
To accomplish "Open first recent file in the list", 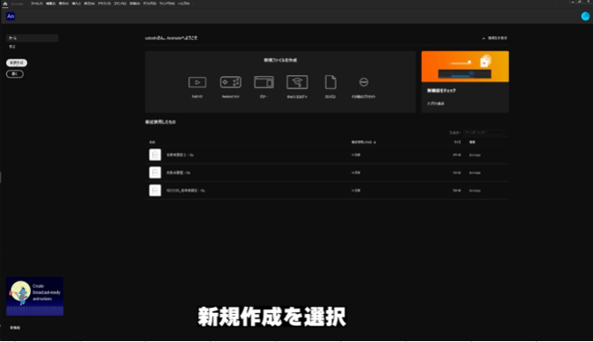I will 327,155.
